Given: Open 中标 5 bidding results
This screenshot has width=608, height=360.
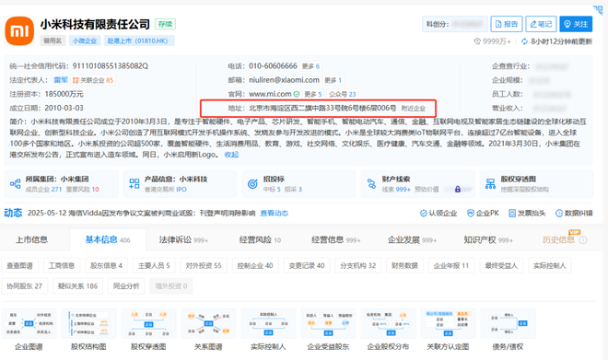Looking at the screenshot, I should 272,190.
